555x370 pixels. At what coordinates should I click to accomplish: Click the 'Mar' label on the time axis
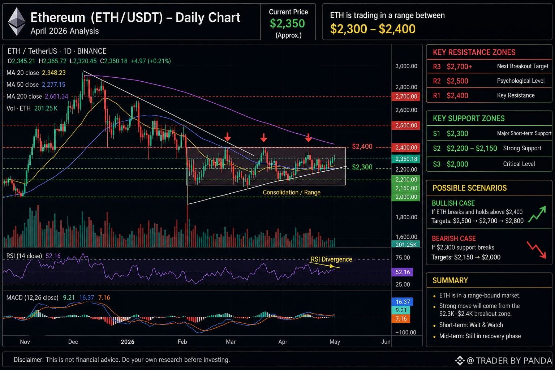(x=231, y=342)
